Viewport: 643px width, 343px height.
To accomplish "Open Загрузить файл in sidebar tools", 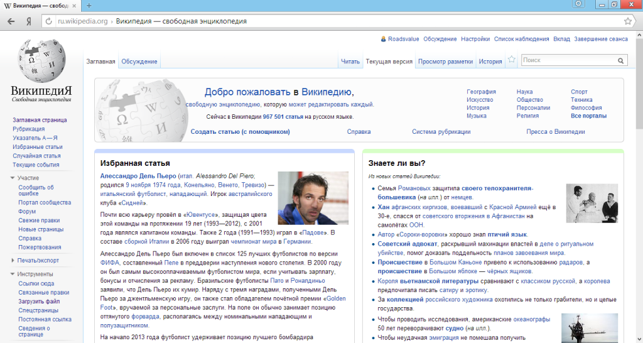I will 39,302.
